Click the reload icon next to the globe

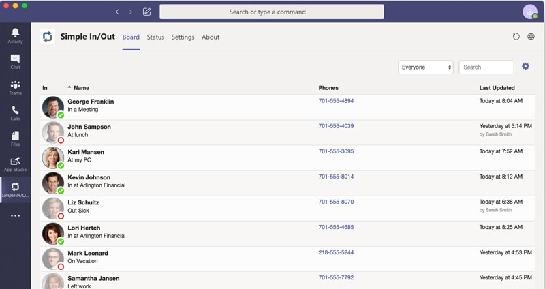[516, 37]
